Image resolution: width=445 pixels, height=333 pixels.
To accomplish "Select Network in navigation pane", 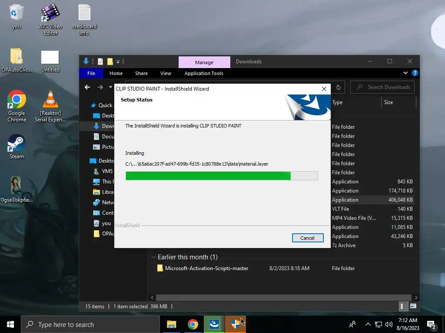I will tap(103, 202).
